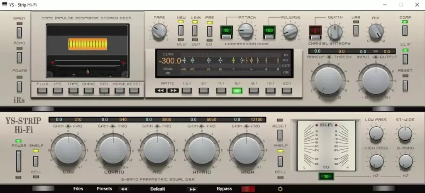The image size is (425, 193).
Task: Click the LOW band gain knob
Action: (67, 148)
